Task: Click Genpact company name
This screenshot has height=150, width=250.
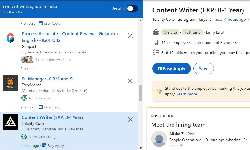Action: coord(29,46)
